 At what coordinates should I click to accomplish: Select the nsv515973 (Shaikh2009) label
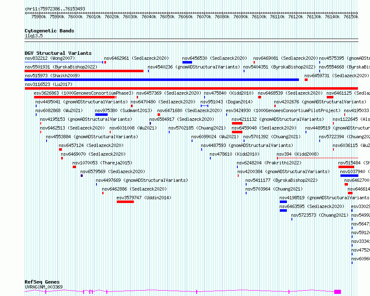[x=52, y=76]
